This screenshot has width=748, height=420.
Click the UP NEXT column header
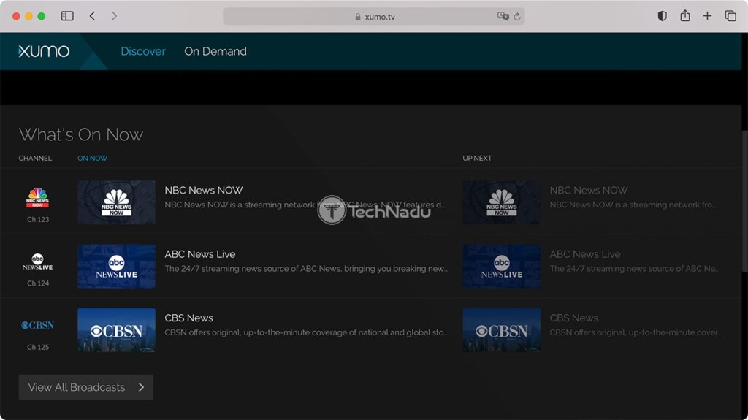(x=477, y=158)
